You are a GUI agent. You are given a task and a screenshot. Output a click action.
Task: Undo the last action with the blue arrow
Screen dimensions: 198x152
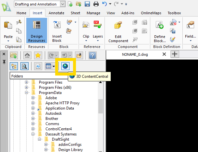(x=105, y=4)
